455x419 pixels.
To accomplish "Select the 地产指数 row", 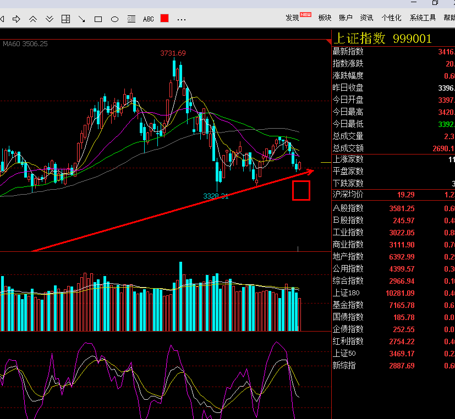I will click(x=393, y=257).
